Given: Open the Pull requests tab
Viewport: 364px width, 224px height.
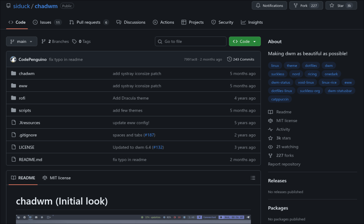Looking at the screenshot, I should [89, 22].
